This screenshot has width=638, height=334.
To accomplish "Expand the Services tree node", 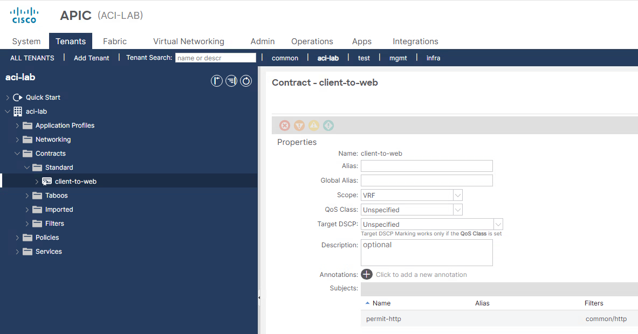I will tap(17, 252).
